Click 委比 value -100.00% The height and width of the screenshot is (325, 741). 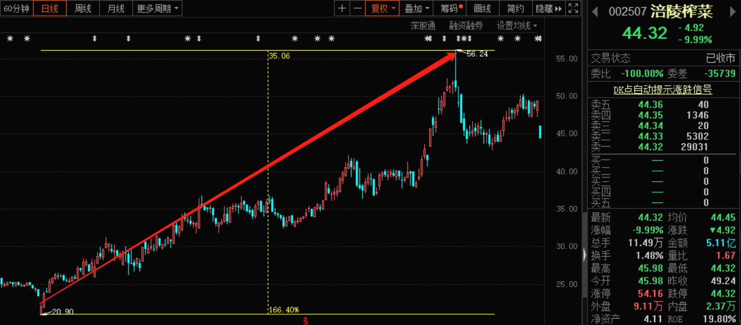coord(642,73)
